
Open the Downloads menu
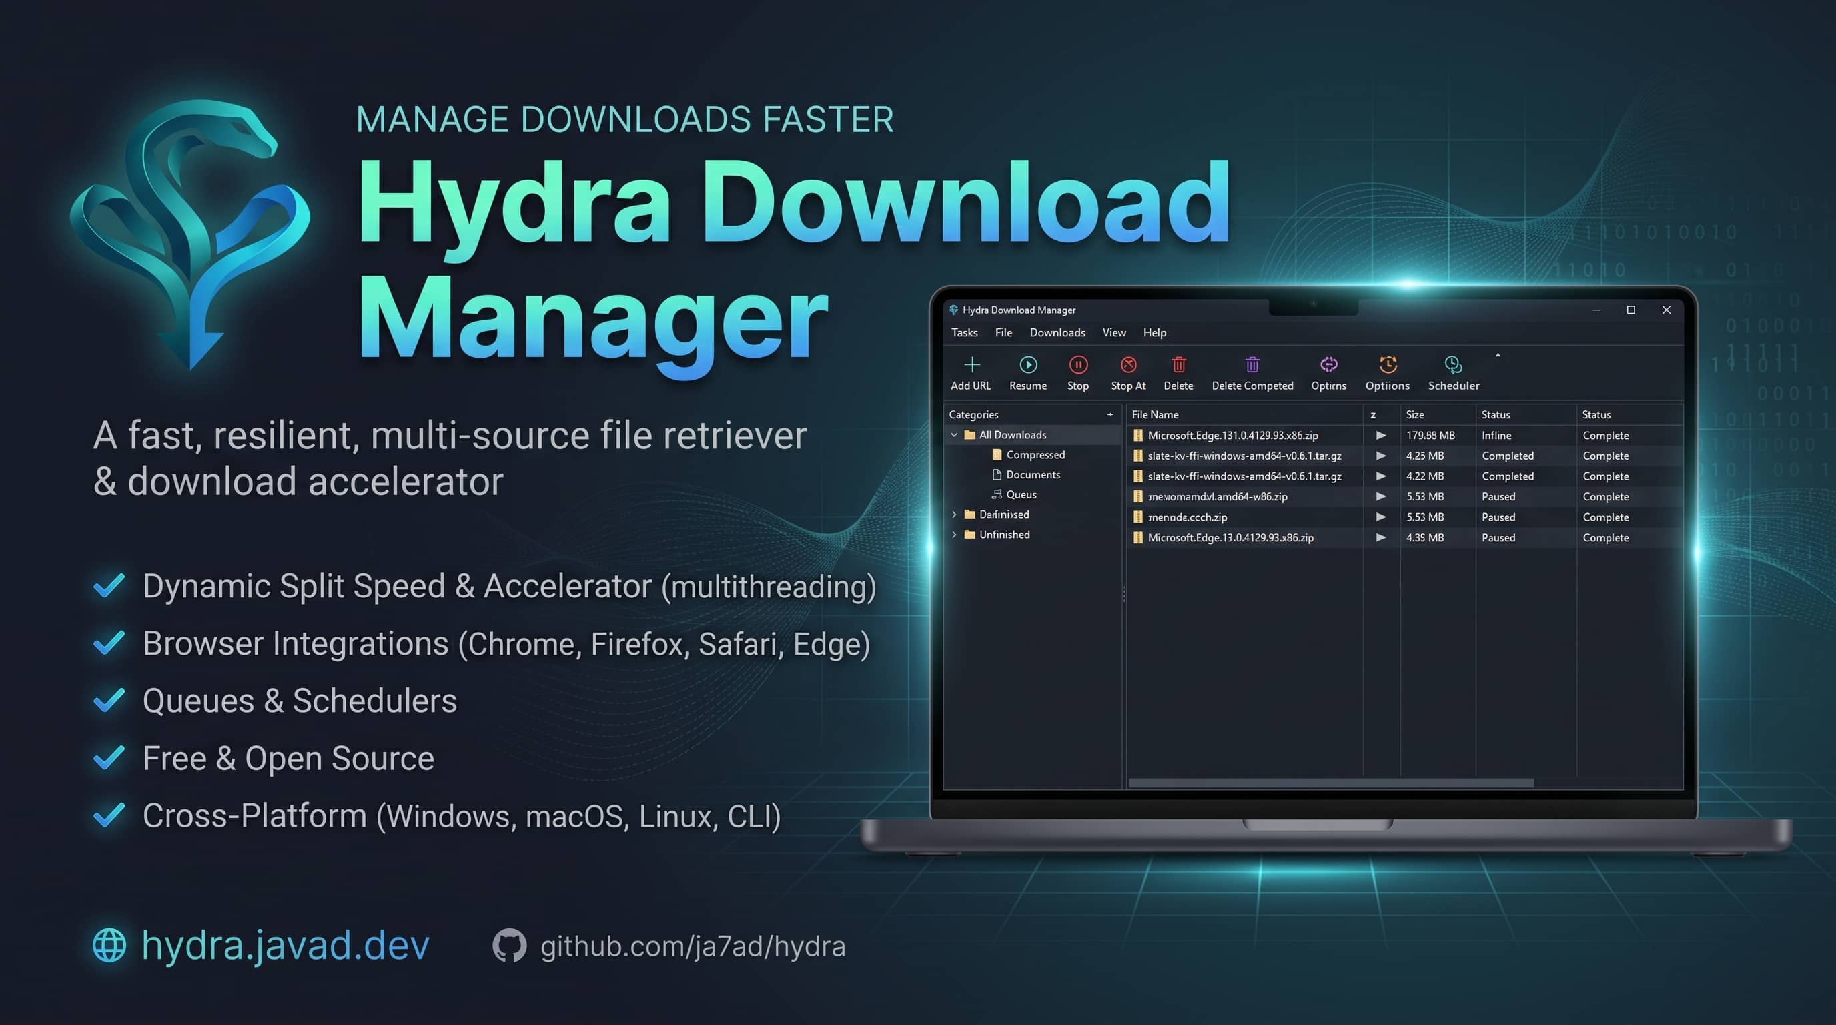tap(1057, 333)
